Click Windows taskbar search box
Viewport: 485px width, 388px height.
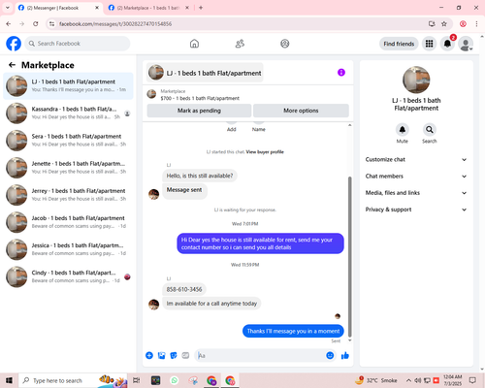point(73,380)
